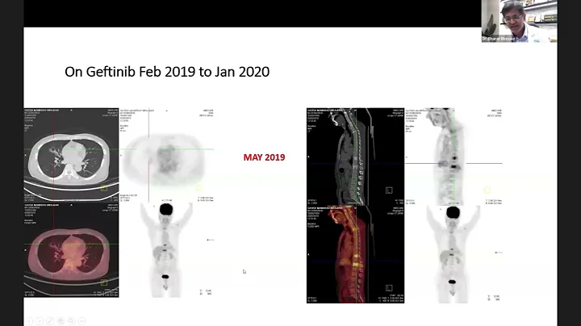
Task: Select the grayscale axial PET image
Action: tap(167, 155)
